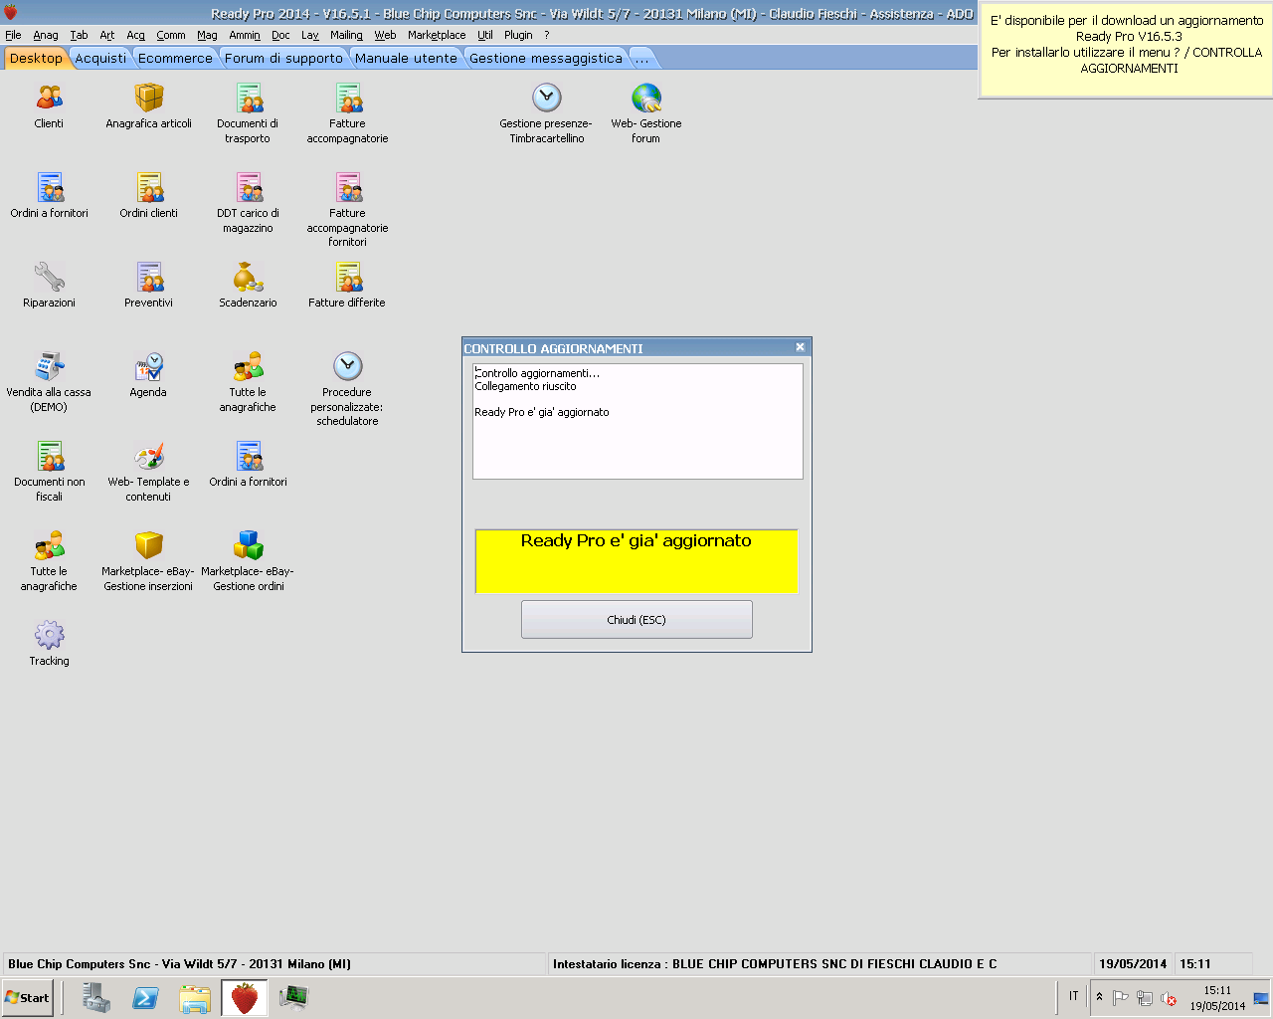This screenshot has width=1273, height=1019.
Task: Open the muted volume tray icon
Action: [1169, 998]
